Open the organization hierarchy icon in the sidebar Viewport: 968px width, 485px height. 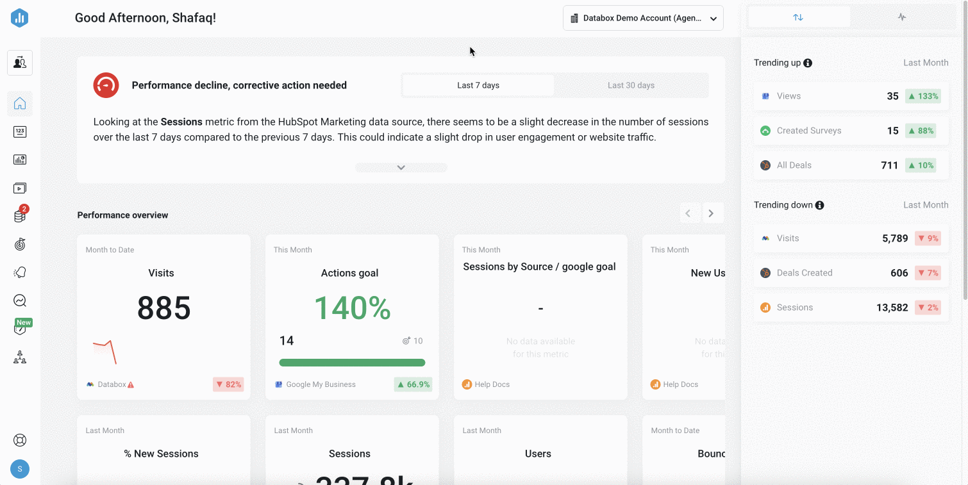tap(20, 357)
